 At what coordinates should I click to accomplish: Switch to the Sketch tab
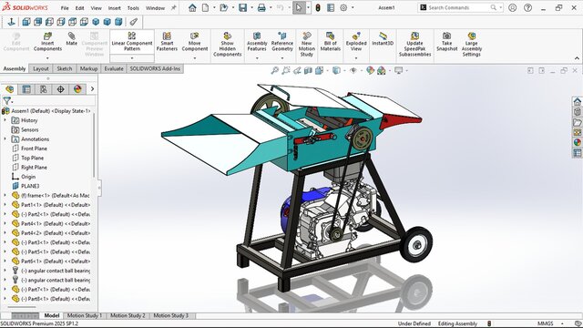click(x=65, y=69)
